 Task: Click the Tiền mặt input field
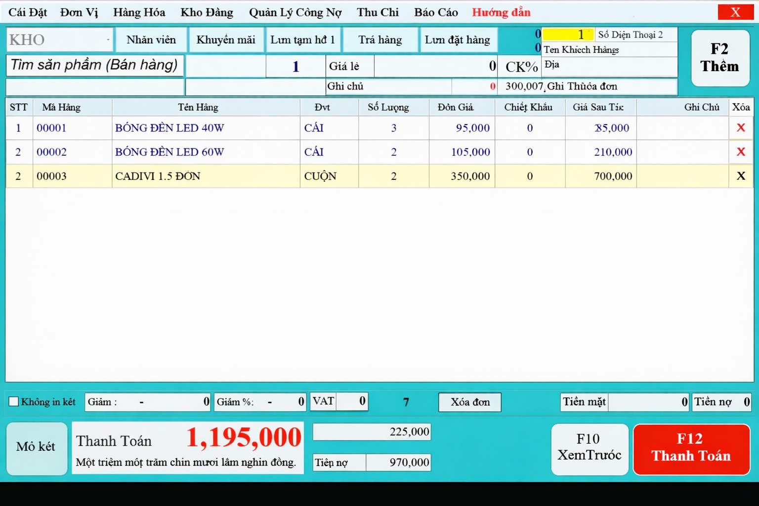pyautogui.click(x=648, y=402)
